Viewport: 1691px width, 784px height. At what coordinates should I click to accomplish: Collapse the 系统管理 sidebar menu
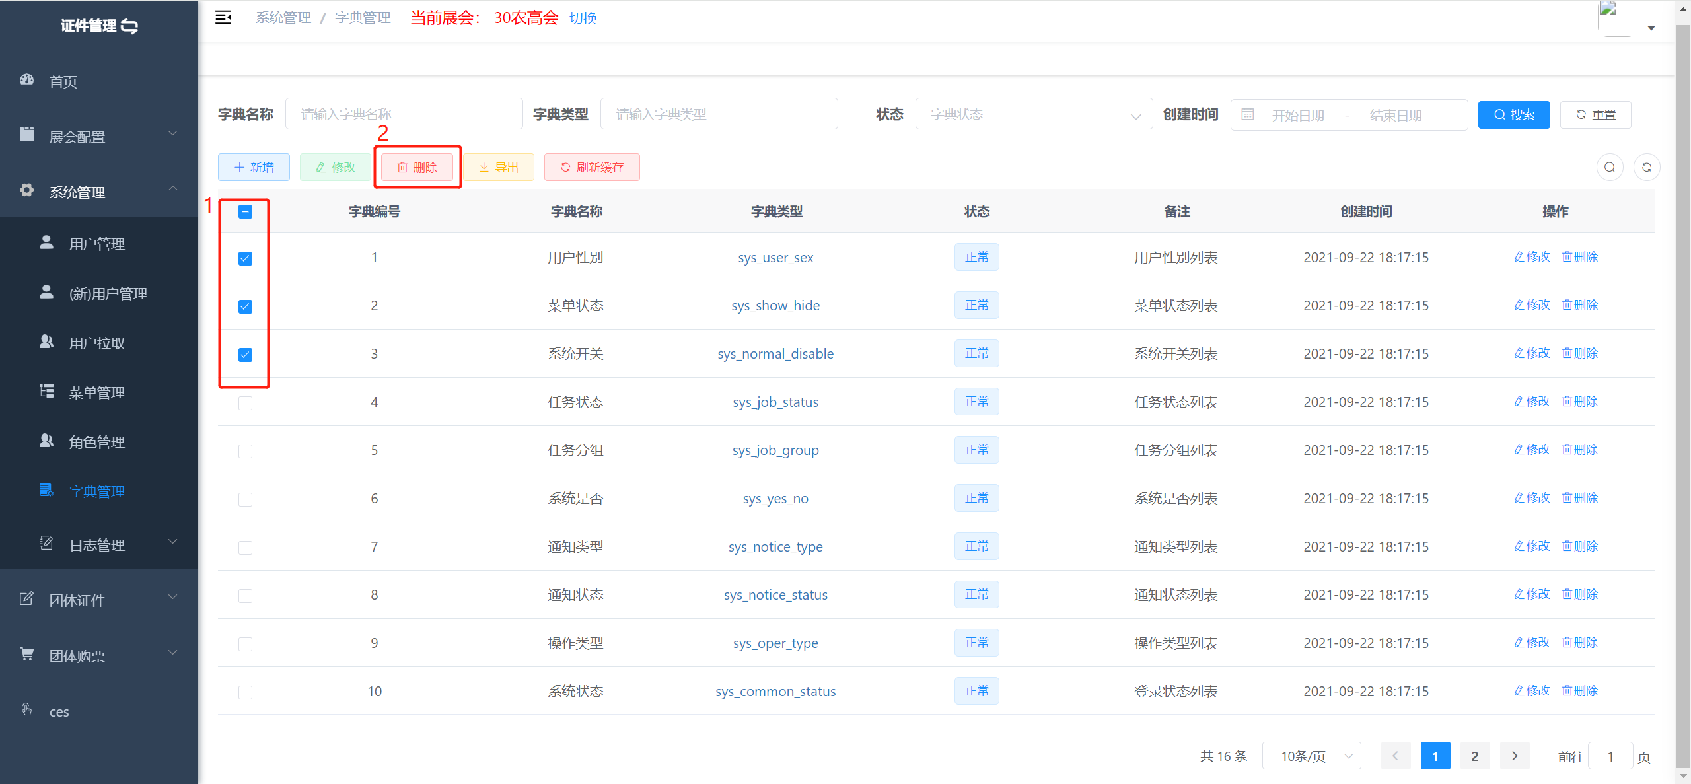click(x=99, y=192)
